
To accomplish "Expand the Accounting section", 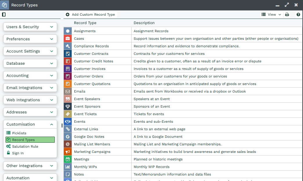I will (30, 75).
